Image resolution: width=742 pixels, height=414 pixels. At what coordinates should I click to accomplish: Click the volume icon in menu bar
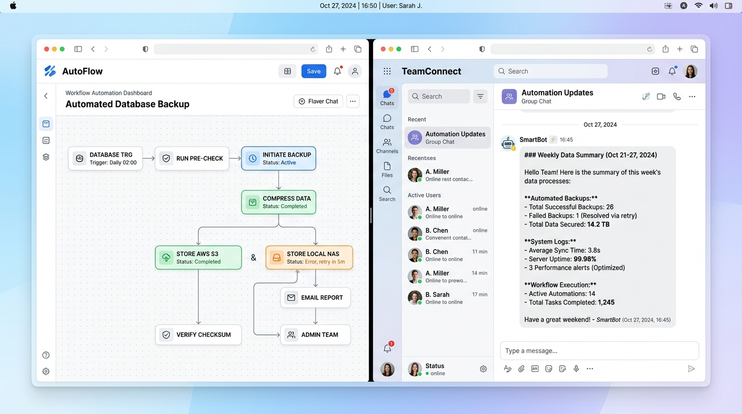(713, 5)
